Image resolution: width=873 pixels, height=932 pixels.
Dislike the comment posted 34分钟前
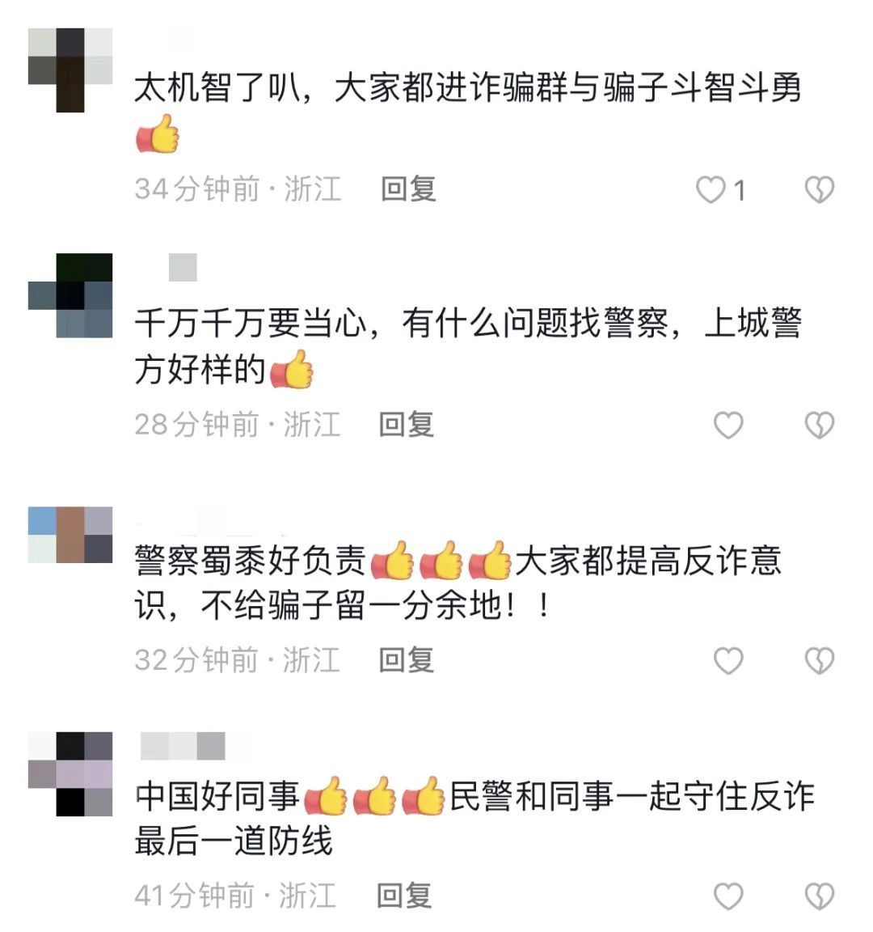coord(820,190)
